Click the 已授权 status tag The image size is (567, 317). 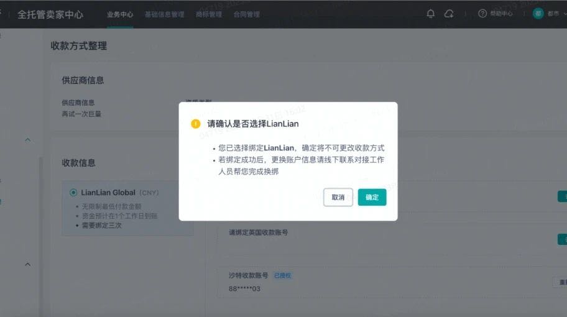[282, 275]
